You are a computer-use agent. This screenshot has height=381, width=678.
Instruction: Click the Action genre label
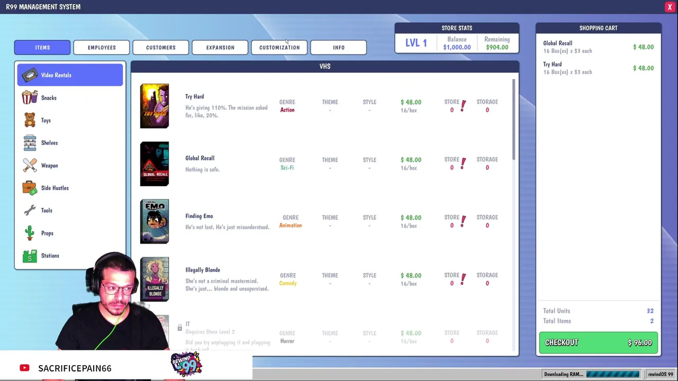(287, 110)
